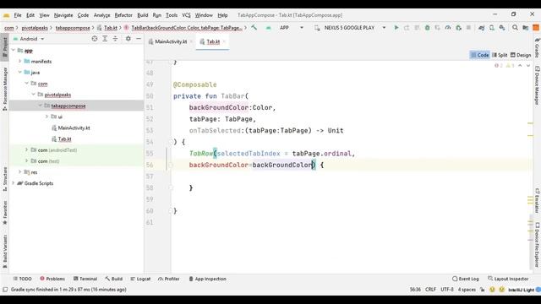Image resolution: width=541 pixels, height=304 pixels.
Task: Click line ending CRLF in status bar
Action: (x=430, y=290)
